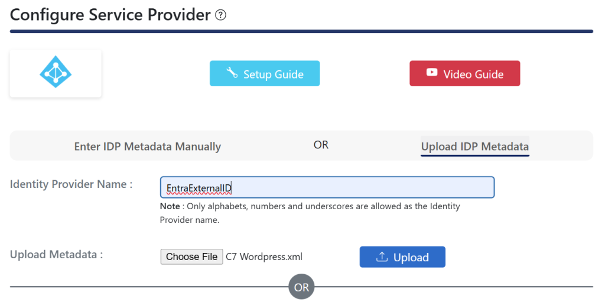The image size is (605, 302).
Task: Click the Configure Service Provider heading
Action: (110, 15)
